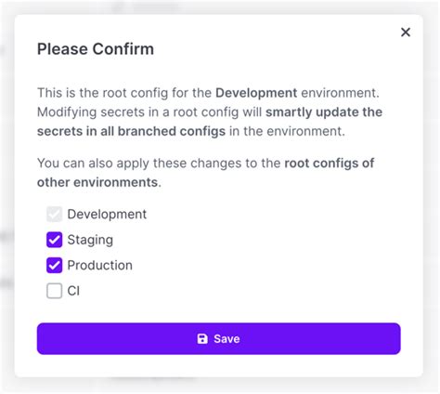Click the floppy disk icon on Save
The image size is (440, 394).
coord(202,338)
